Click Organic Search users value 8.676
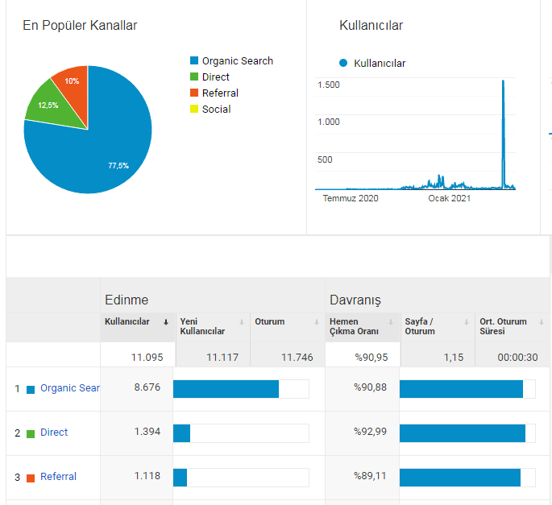The width and height of the screenshot is (552, 505). pyautogui.click(x=147, y=387)
